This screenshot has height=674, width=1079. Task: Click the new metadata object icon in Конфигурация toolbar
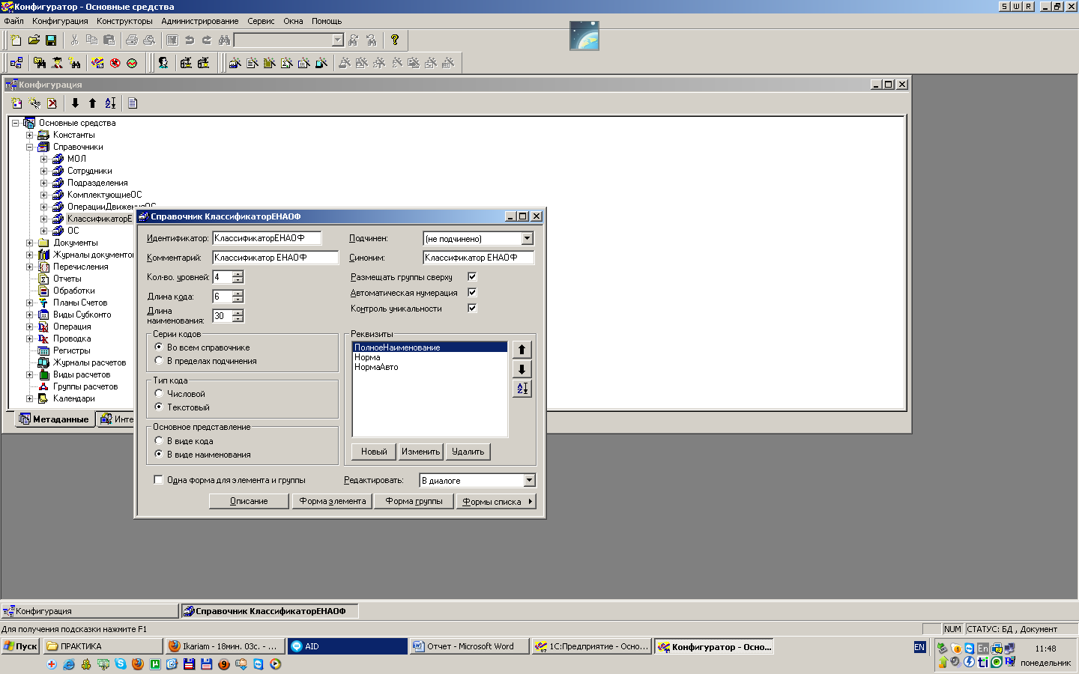(17, 103)
